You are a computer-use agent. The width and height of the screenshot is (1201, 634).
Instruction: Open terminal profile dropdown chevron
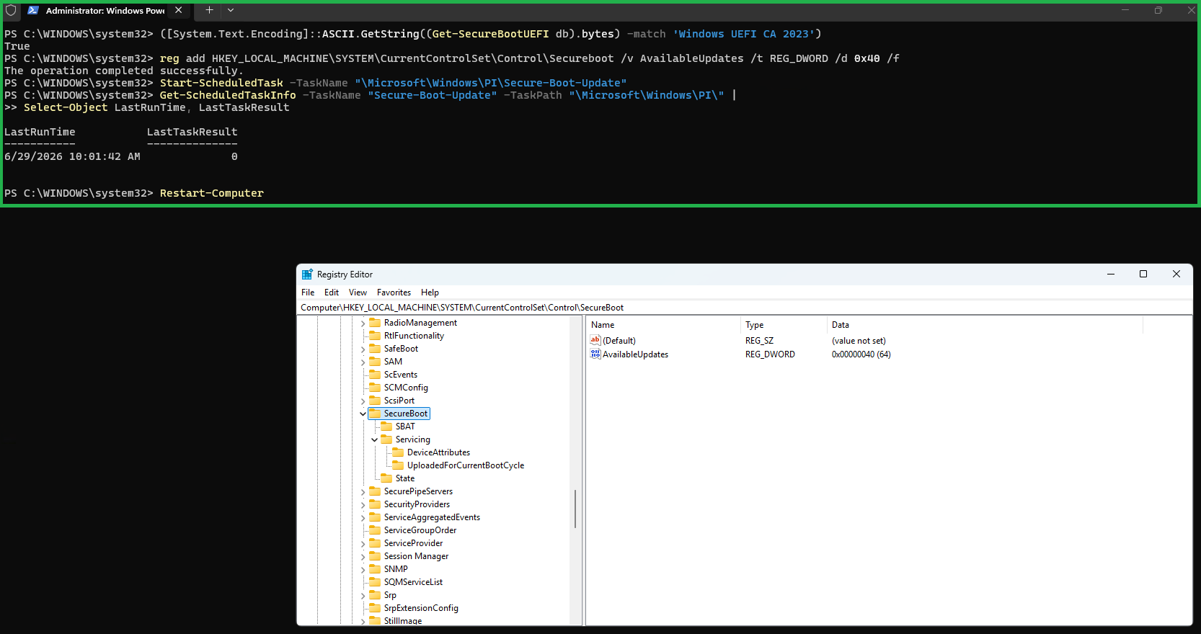pyautogui.click(x=231, y=10)
